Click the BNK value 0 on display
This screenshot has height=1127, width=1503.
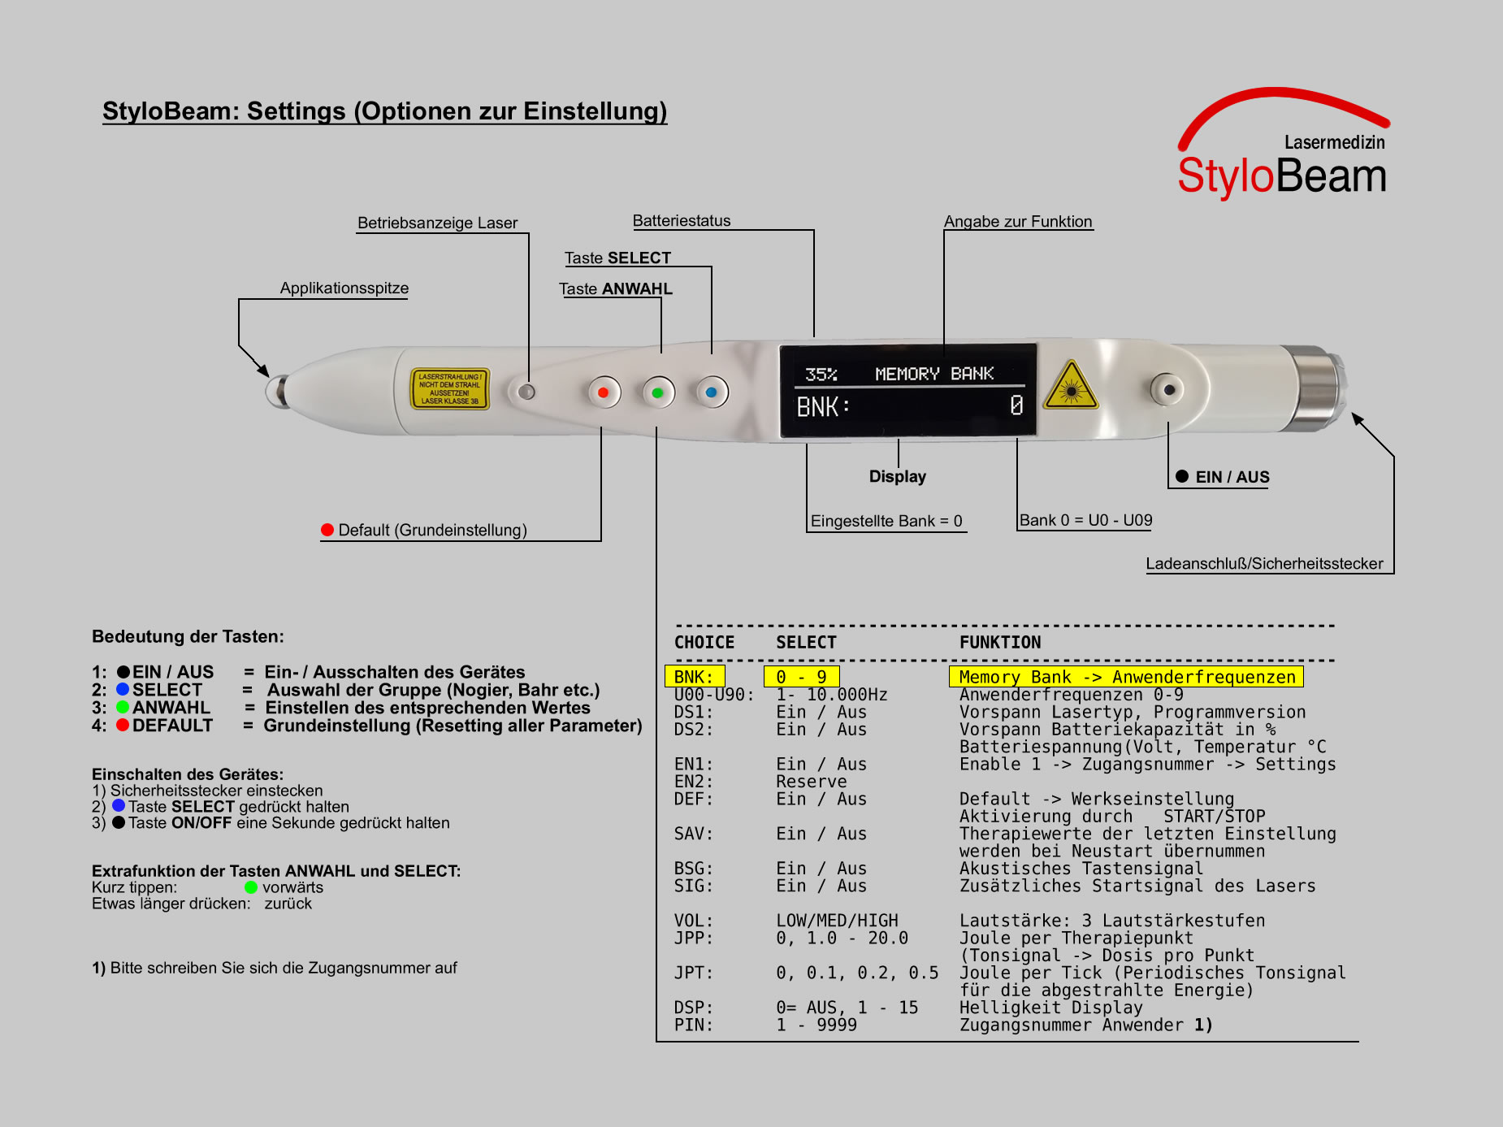(x=1016, y=405)
